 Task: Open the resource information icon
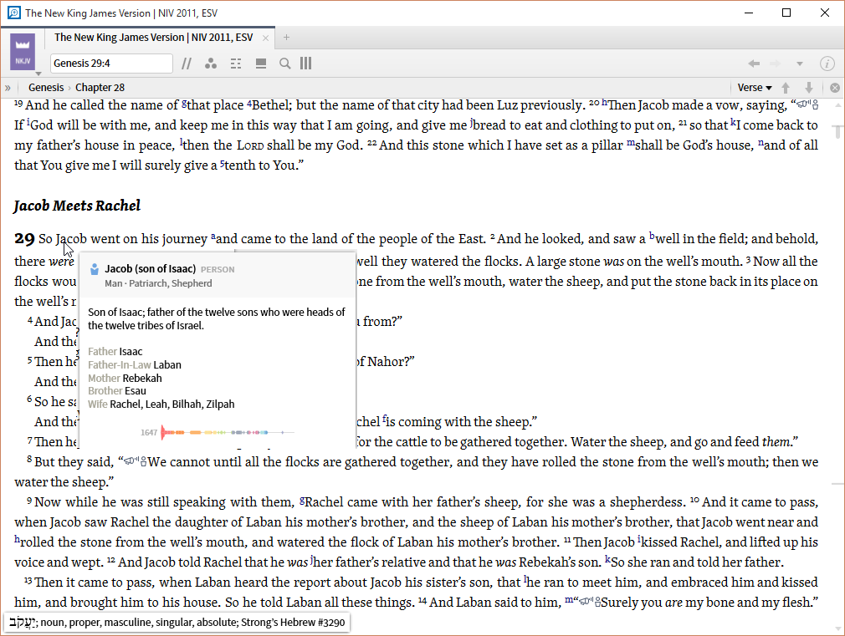pos(827,64)
